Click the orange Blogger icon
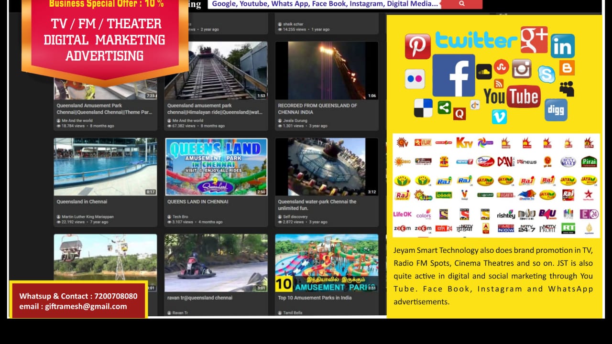This screenshot has height=344, width=612. (x=567, y=68)
